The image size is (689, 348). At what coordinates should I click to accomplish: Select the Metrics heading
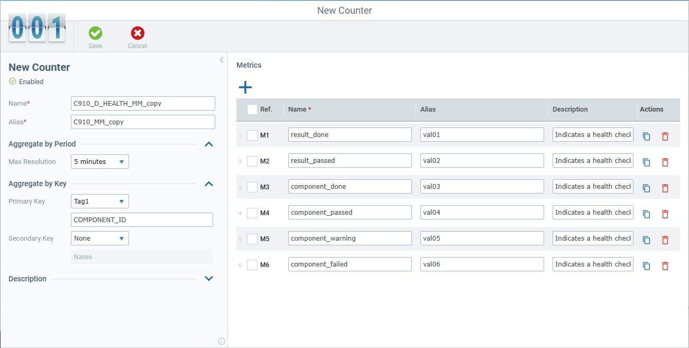(249, 65)
